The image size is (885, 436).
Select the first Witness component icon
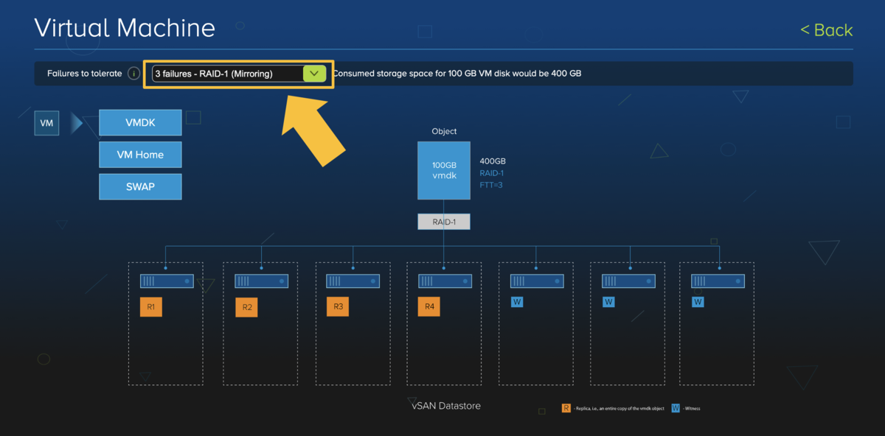(517, 301)
